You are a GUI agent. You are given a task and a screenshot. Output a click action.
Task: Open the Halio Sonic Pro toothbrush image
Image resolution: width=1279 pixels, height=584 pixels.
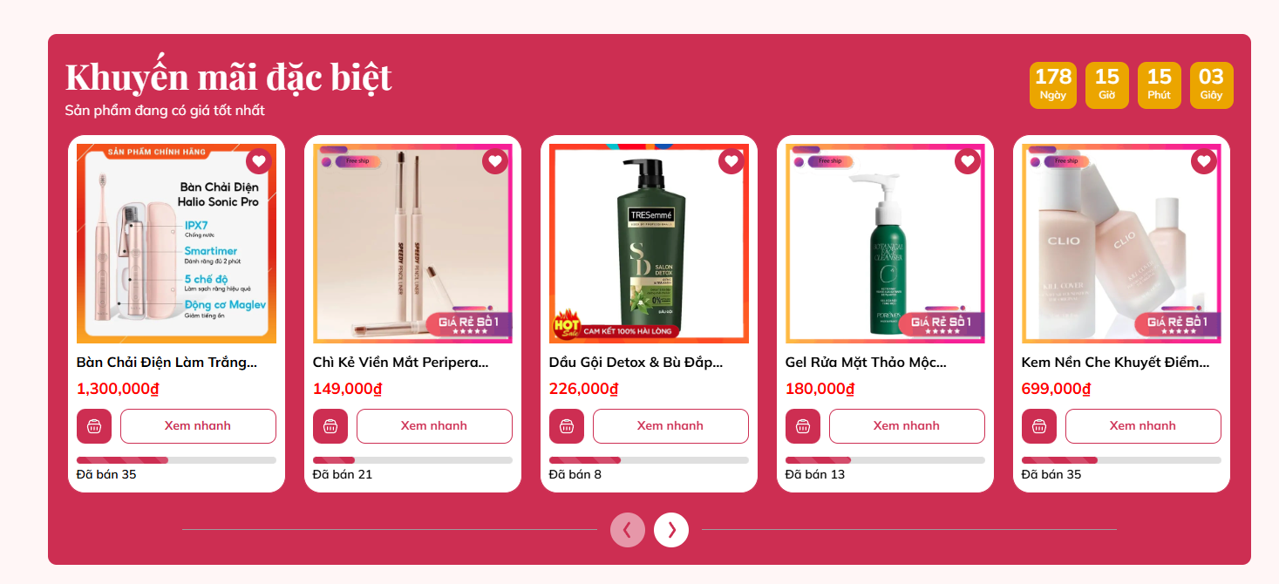point(176,243)
